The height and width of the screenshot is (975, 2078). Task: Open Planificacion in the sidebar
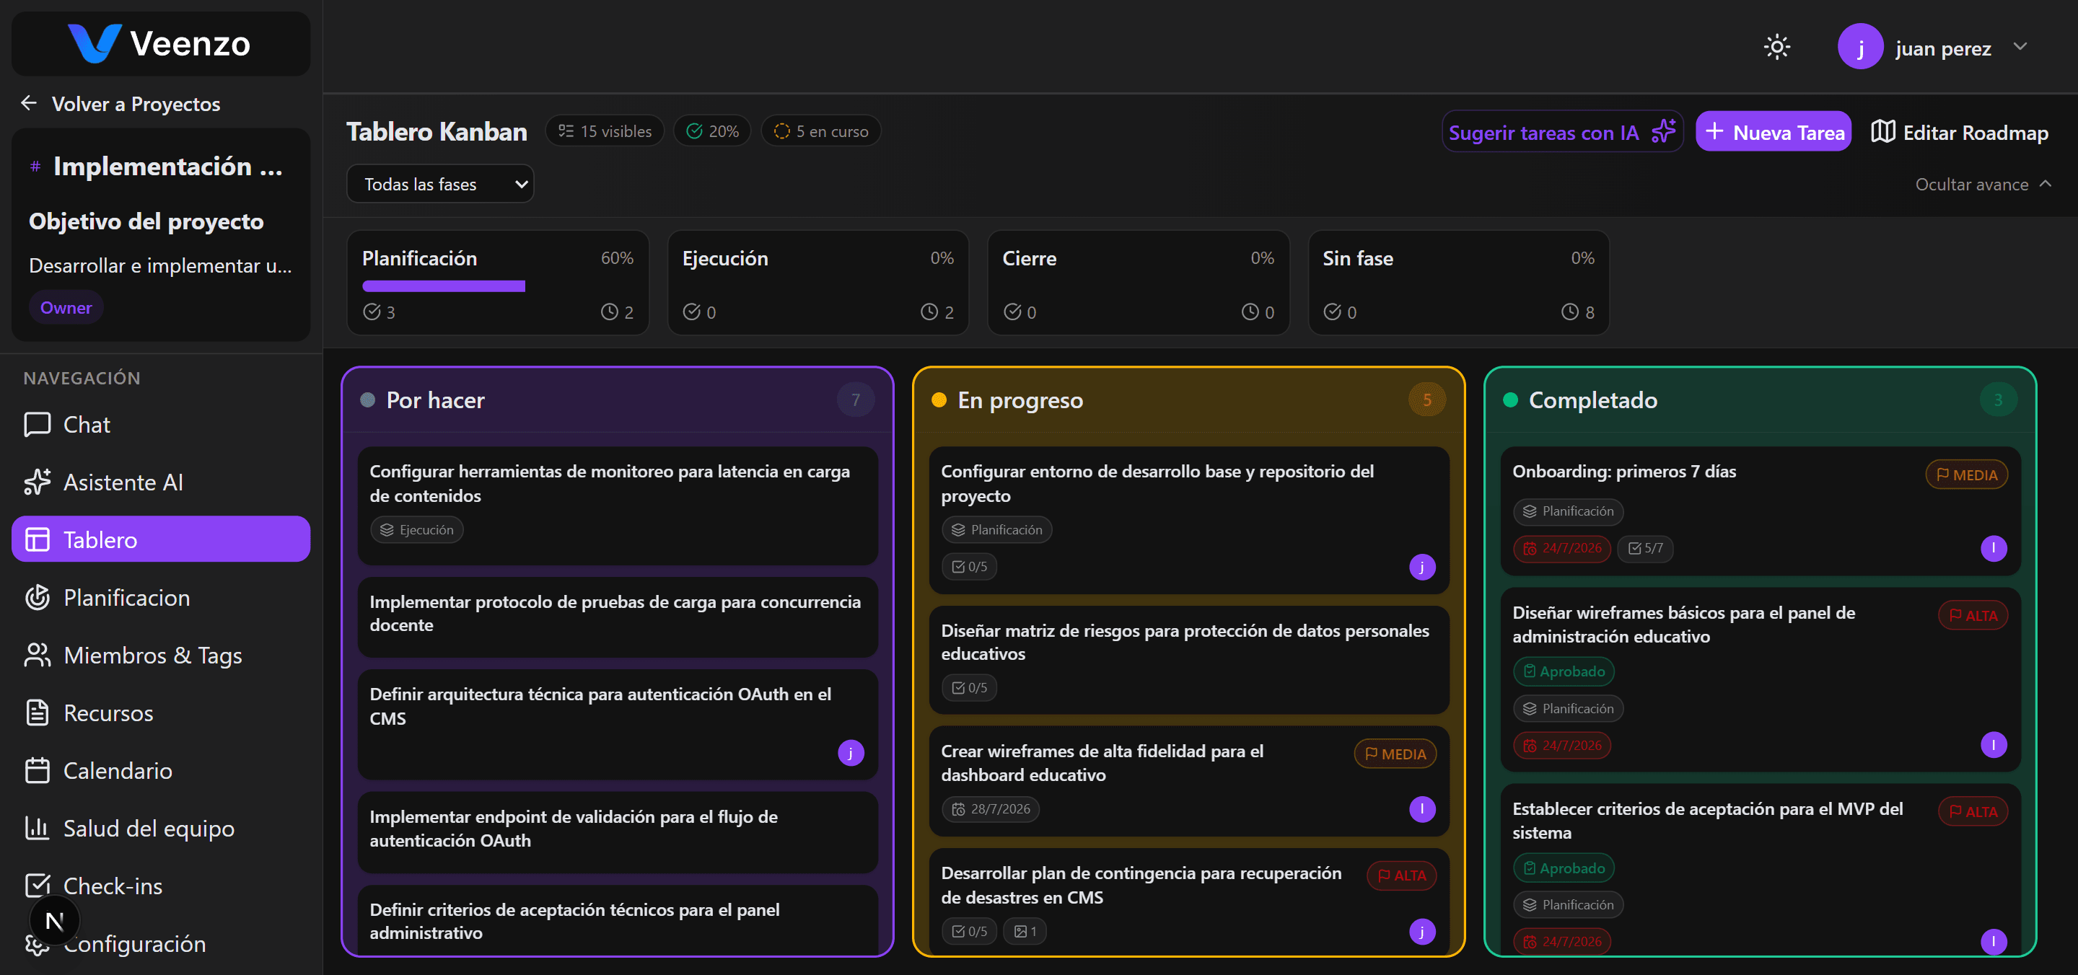click(x=160, y=598)
